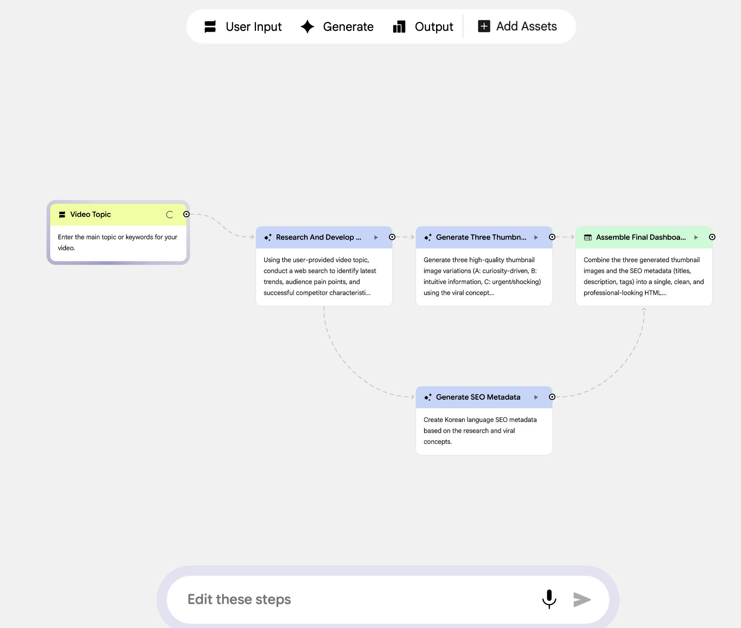Screen dimensions: 741x628
Task: Click sparkle icon on Generate SEO Metadata node
Action: pos(428,397)
